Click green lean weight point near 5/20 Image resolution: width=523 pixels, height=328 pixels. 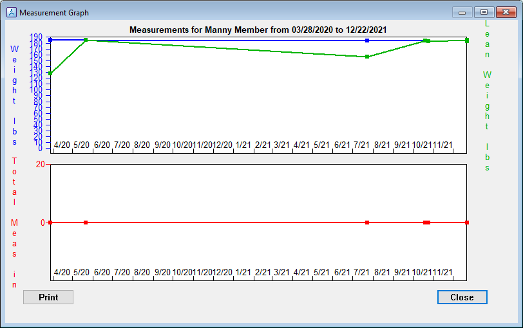pos(86,40)
